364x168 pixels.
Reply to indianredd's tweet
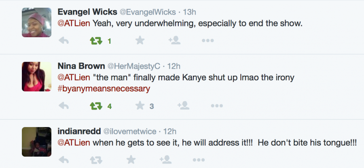coord(63,160)
